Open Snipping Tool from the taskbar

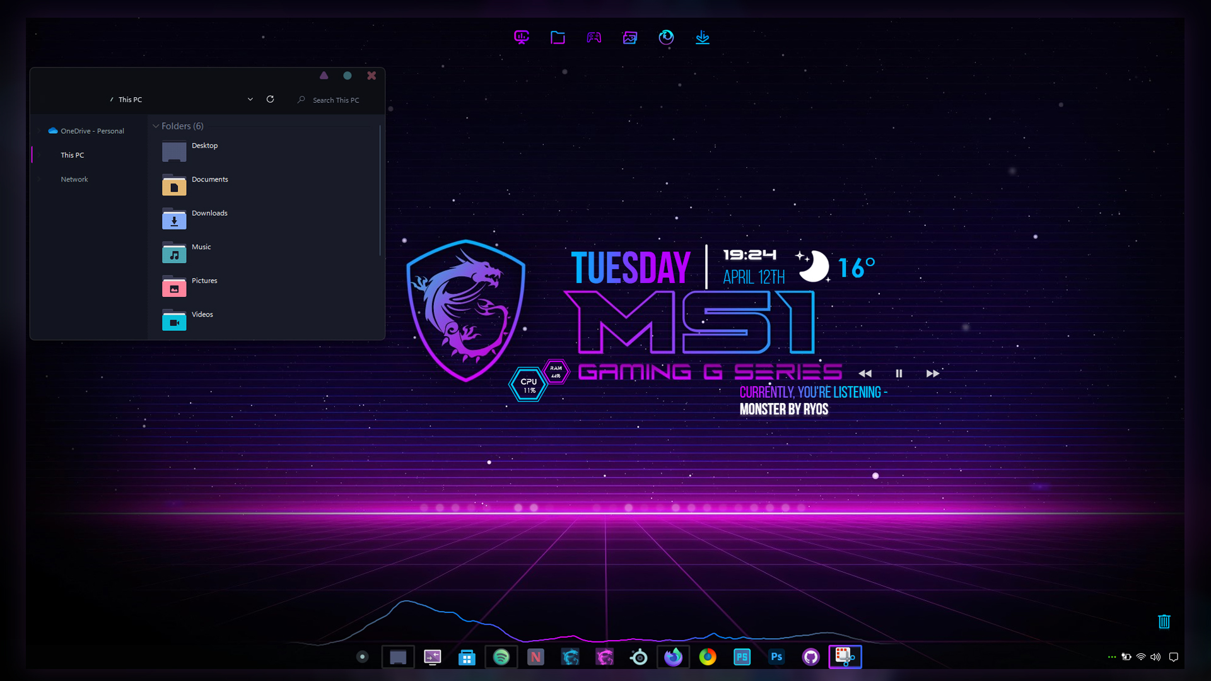point(845,657)
